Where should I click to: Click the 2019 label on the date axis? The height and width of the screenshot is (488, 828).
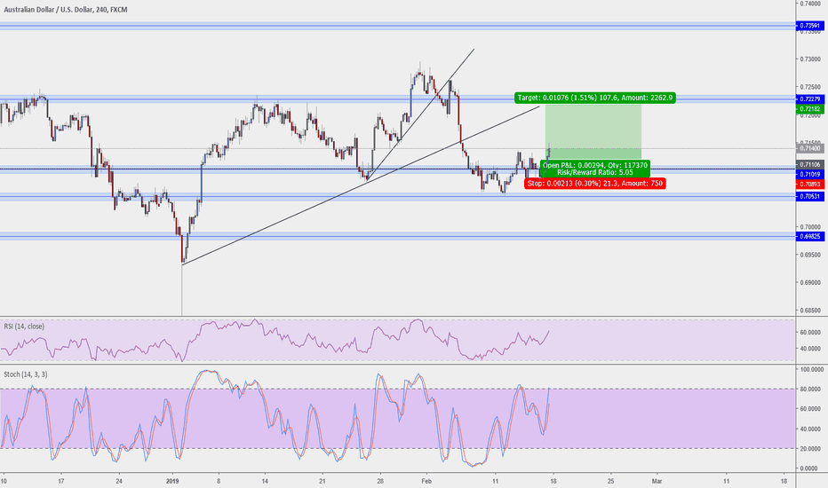[x=172, y=481]
